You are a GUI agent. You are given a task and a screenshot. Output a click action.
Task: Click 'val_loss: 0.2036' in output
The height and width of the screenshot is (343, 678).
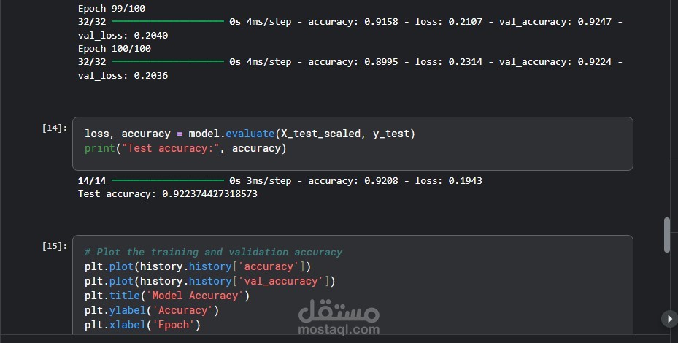coord(123,75)
